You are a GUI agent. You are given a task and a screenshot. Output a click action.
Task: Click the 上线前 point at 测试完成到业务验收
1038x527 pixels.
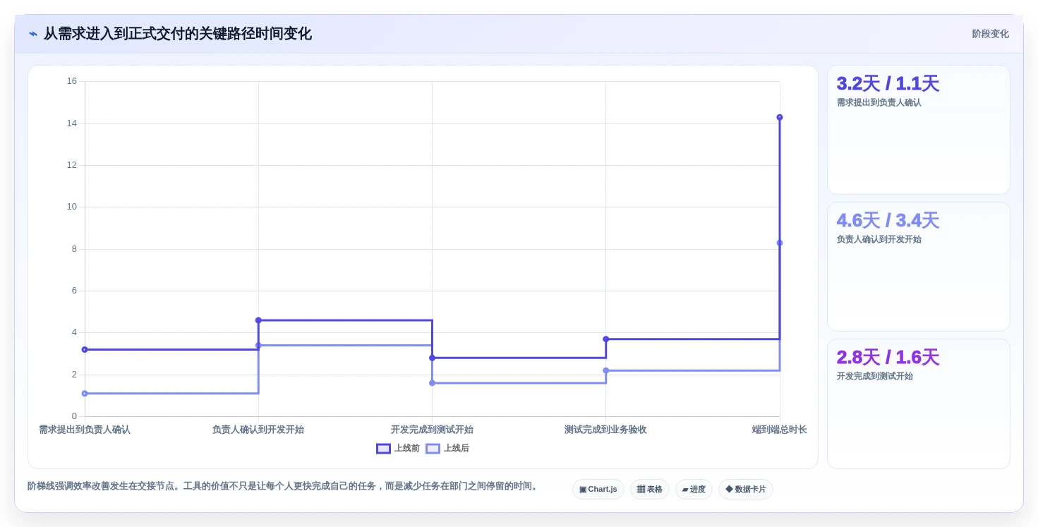tap(606, 339)
